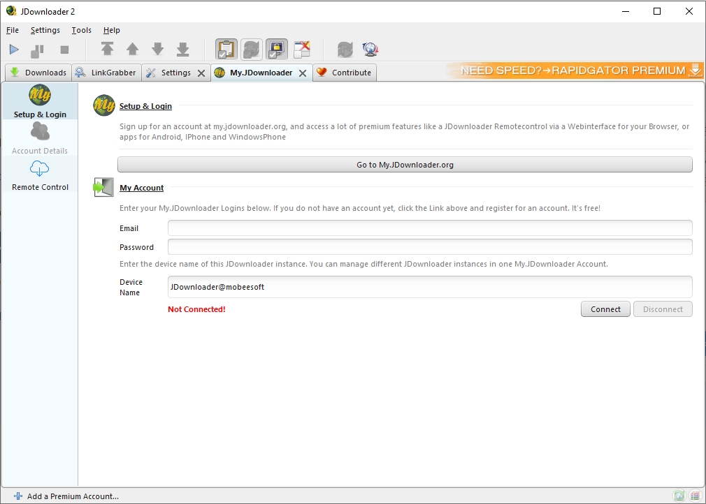Screen dimensions: 706x504
Task: Move selection to top of list
Action: point(107,49)
